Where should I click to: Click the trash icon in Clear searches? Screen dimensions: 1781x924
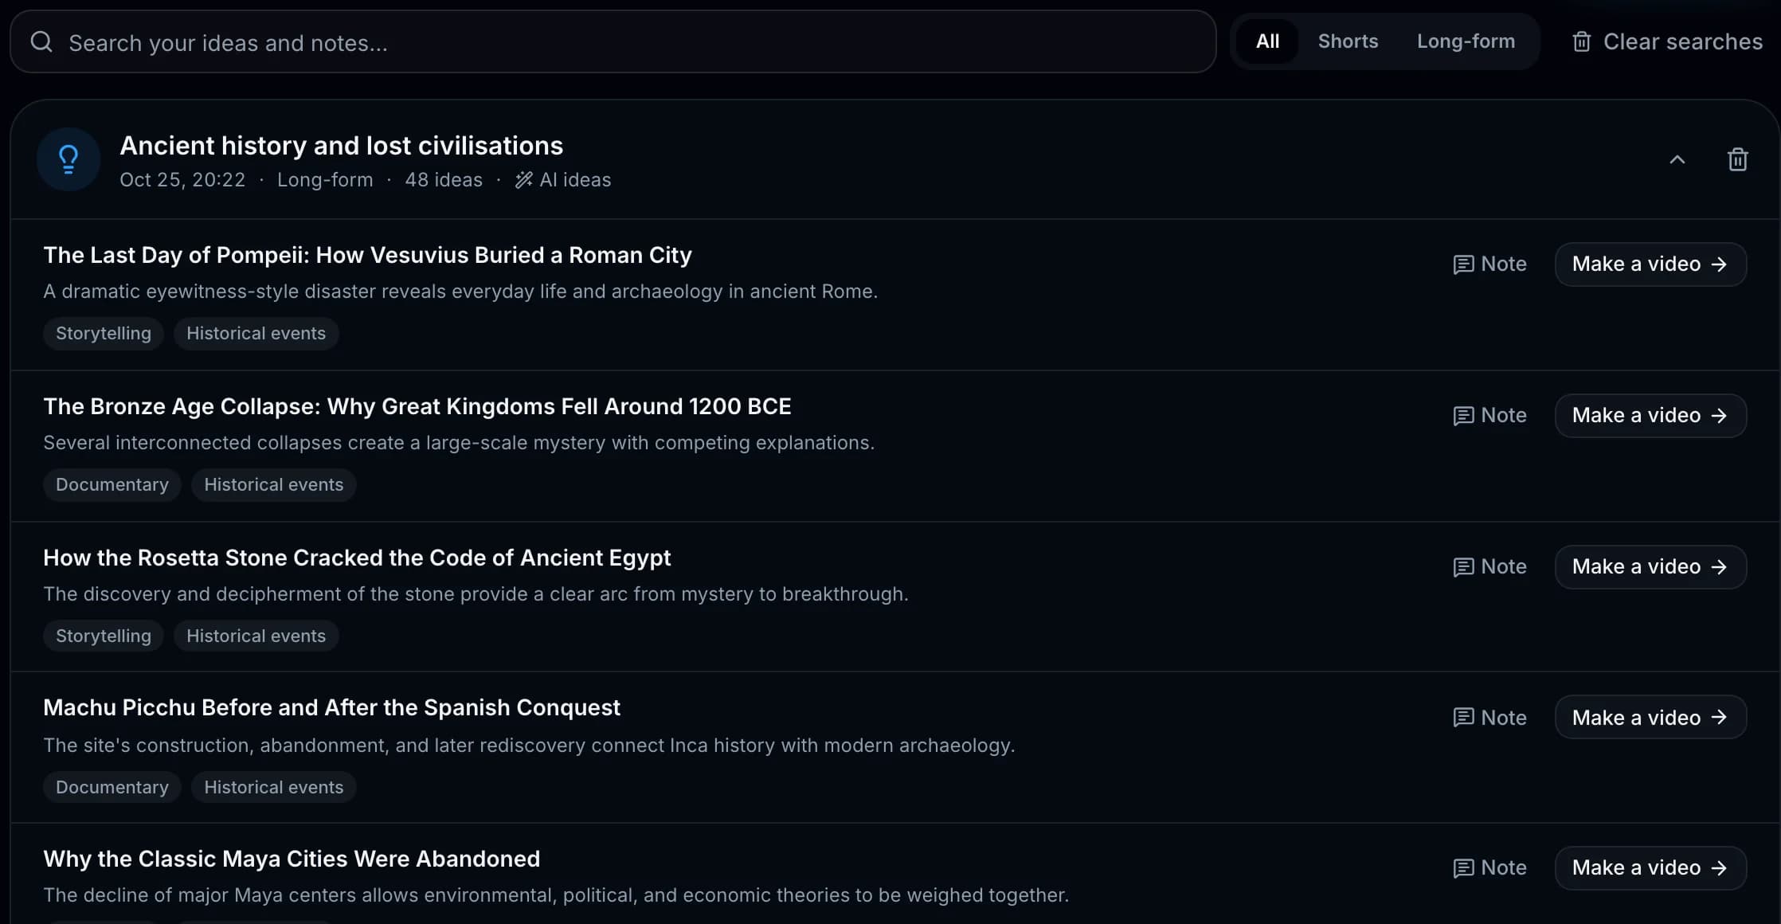(1581, 41)
